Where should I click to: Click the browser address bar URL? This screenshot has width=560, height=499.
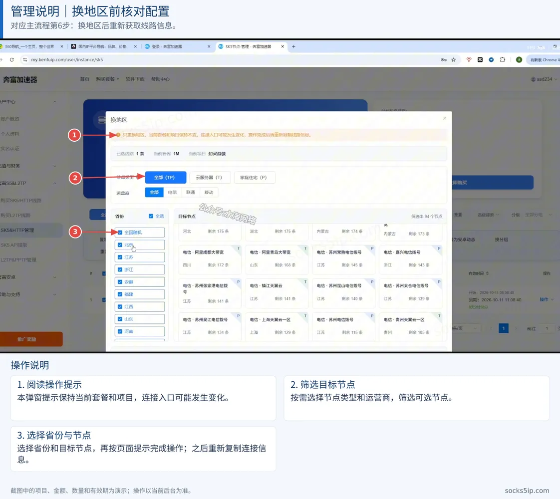67,59
